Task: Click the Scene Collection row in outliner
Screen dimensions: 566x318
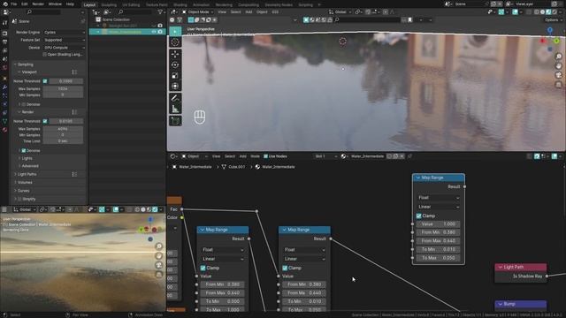Action: tap(116, 19)
